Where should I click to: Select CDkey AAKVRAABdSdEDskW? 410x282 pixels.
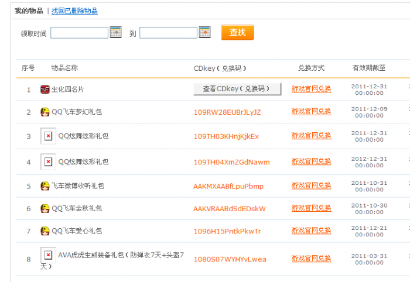tap(230, 209)
